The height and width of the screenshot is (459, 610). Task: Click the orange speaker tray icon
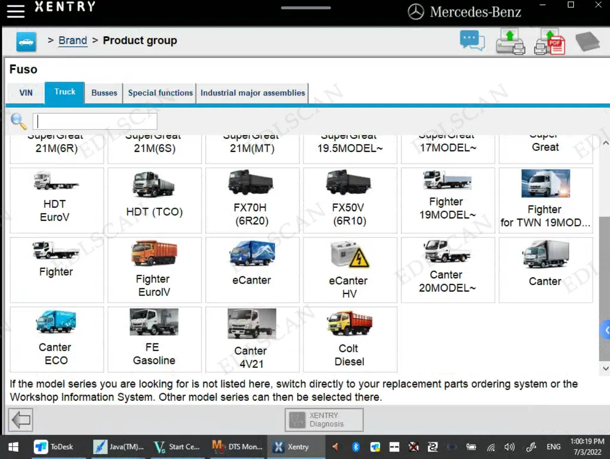click(336, 447)
